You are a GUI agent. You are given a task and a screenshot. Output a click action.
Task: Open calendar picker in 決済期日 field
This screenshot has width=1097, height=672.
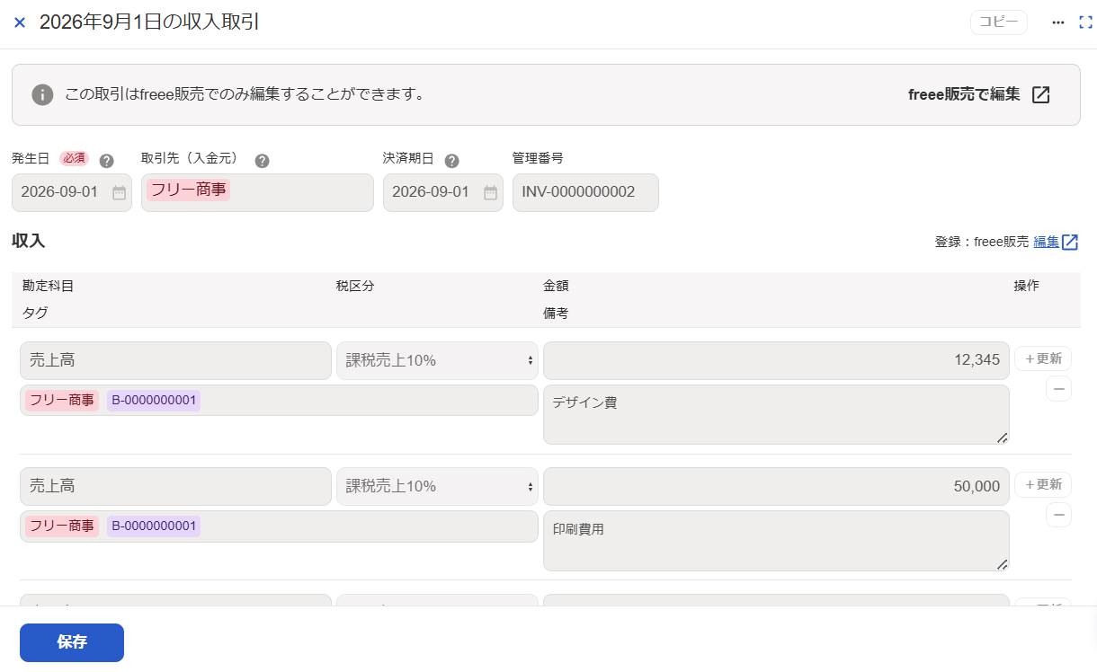[490, 192]
